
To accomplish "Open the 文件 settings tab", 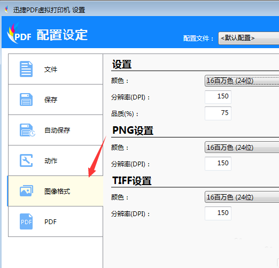I will [56, 69].
